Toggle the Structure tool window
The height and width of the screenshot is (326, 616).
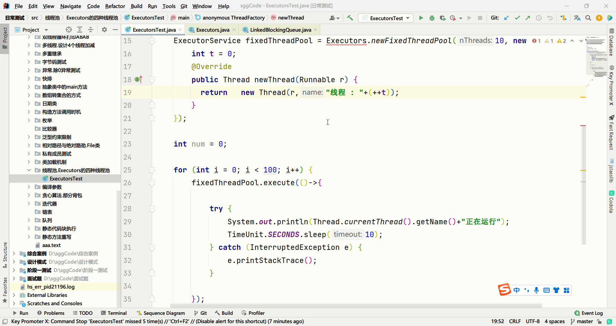click(5, 255)
